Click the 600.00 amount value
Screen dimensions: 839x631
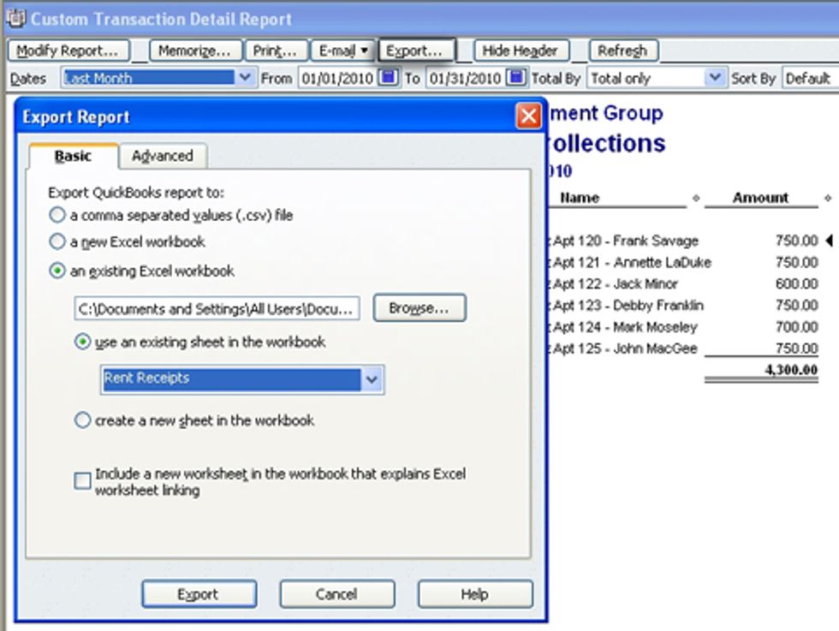point(797,283)
